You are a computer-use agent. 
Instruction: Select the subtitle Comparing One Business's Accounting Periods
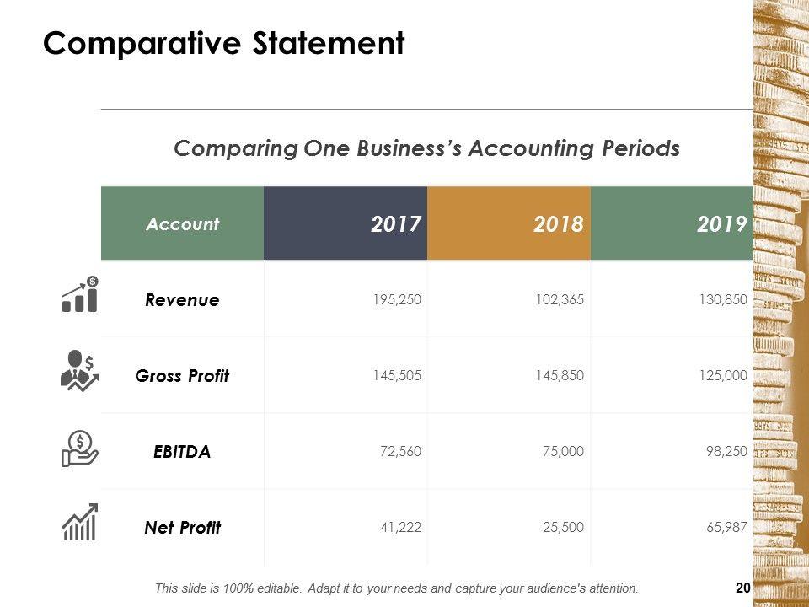(426, 148)
